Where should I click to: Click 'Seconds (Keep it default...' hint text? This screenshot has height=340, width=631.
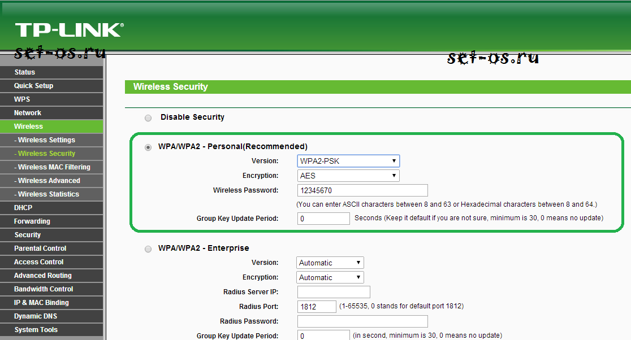pyautogui.click(x=479, y=218)
